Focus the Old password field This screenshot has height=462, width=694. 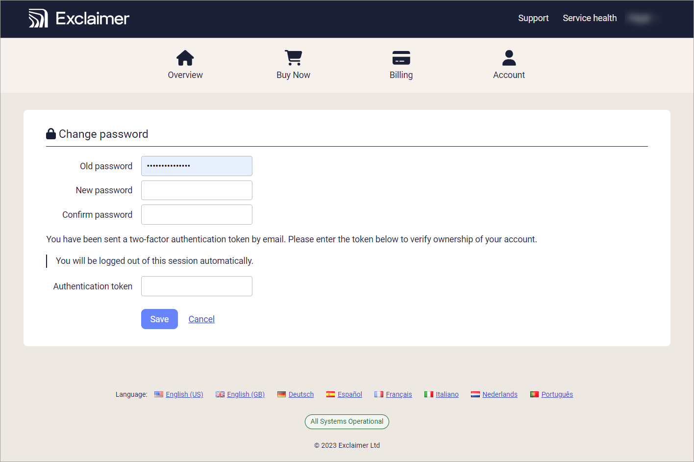pyautogui.click(x=197, y=166)
